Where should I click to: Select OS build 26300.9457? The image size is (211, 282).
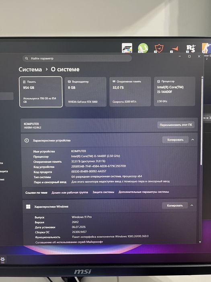pyautogui.click(x=79, y=232)
